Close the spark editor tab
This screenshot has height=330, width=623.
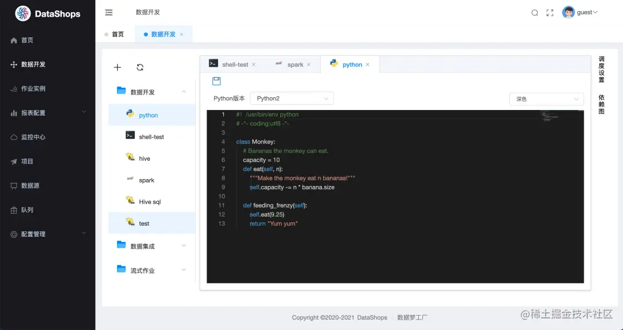[308, 65]
